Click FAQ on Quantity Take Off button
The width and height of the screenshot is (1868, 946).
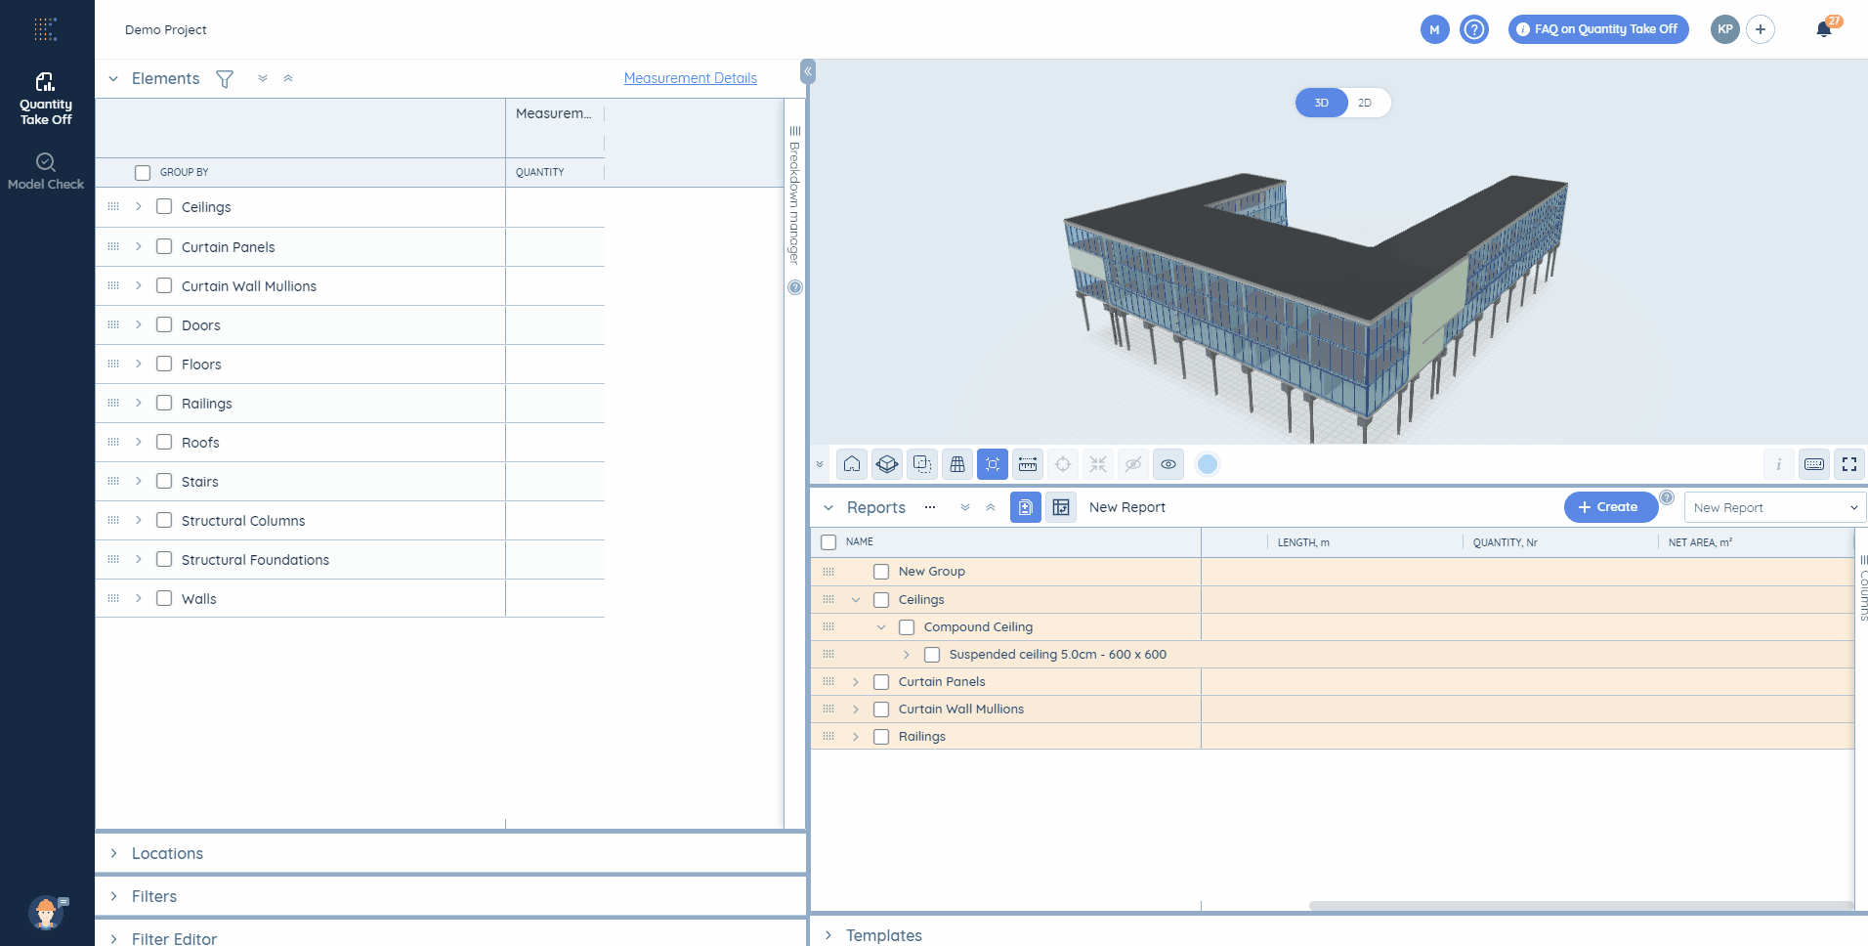click(1598, 29)
